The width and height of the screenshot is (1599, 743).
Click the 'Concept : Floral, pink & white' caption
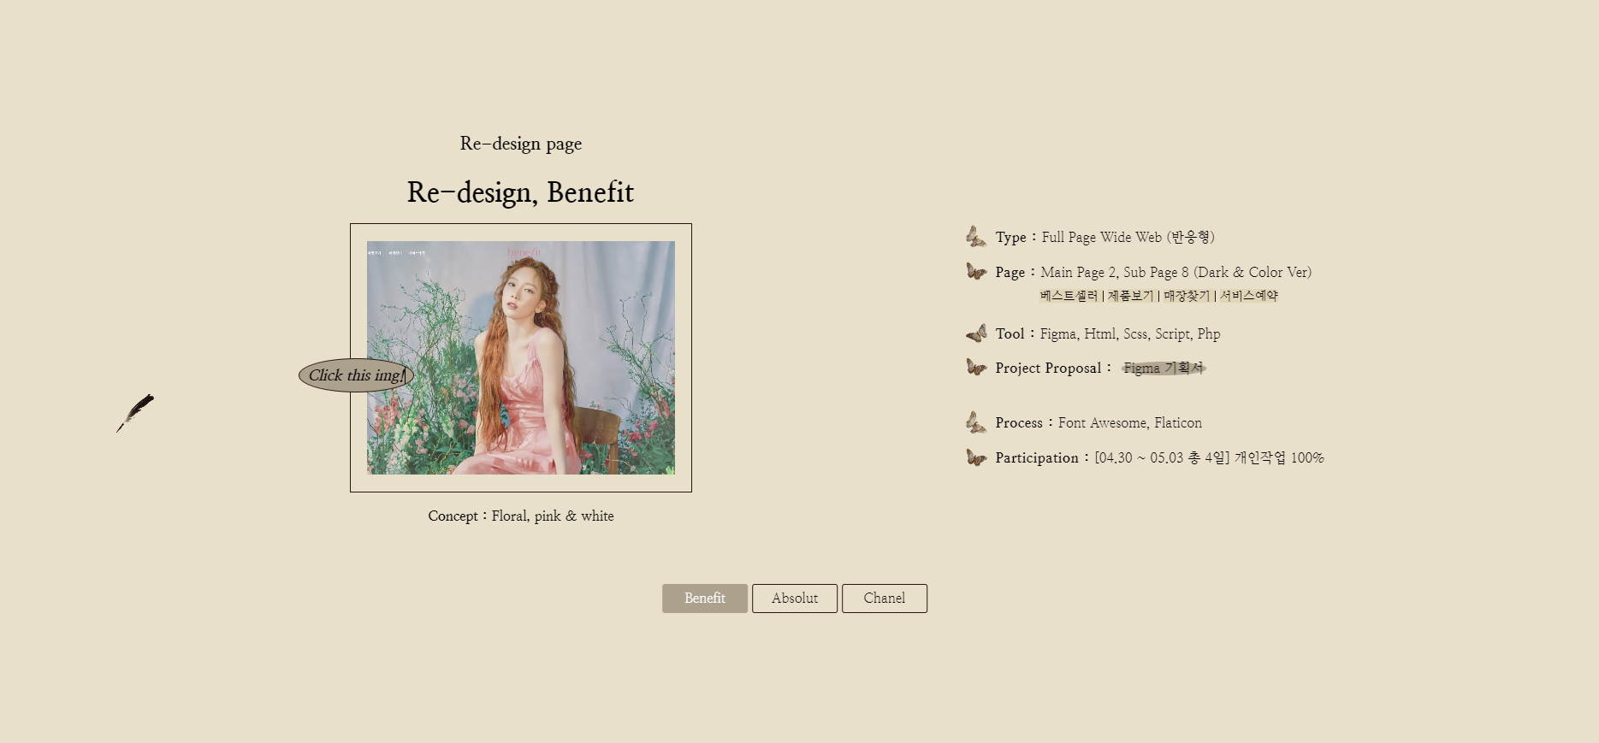click(521, 516)
